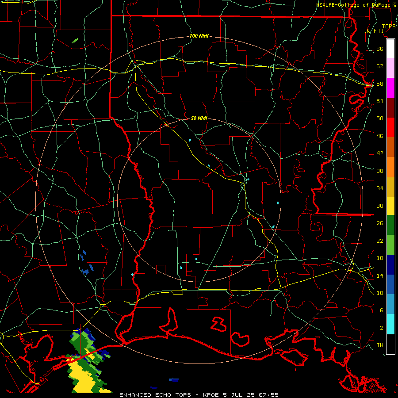Click the light green legend swatch
Image resolution: width=398 pixels, height=398 pixels.
tap(390, 245)
